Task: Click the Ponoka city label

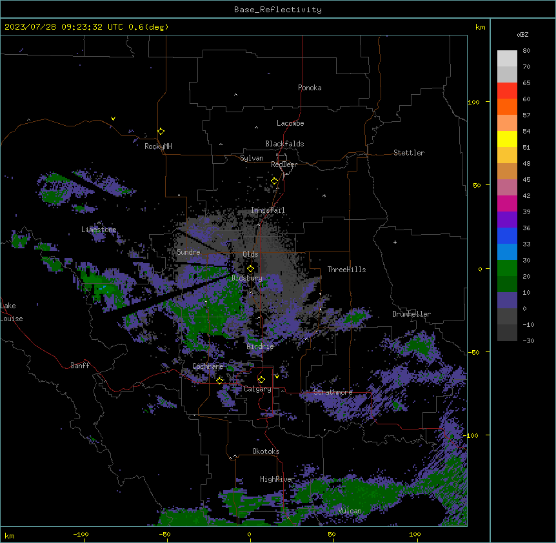Action: point(310,88)
